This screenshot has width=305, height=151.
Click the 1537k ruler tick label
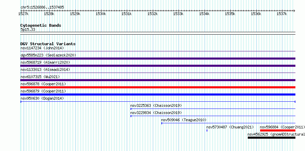coord(282,14)
